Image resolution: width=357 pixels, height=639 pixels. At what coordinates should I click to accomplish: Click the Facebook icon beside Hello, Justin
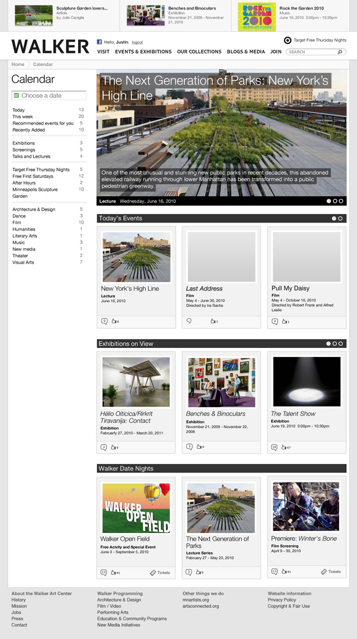99,42
